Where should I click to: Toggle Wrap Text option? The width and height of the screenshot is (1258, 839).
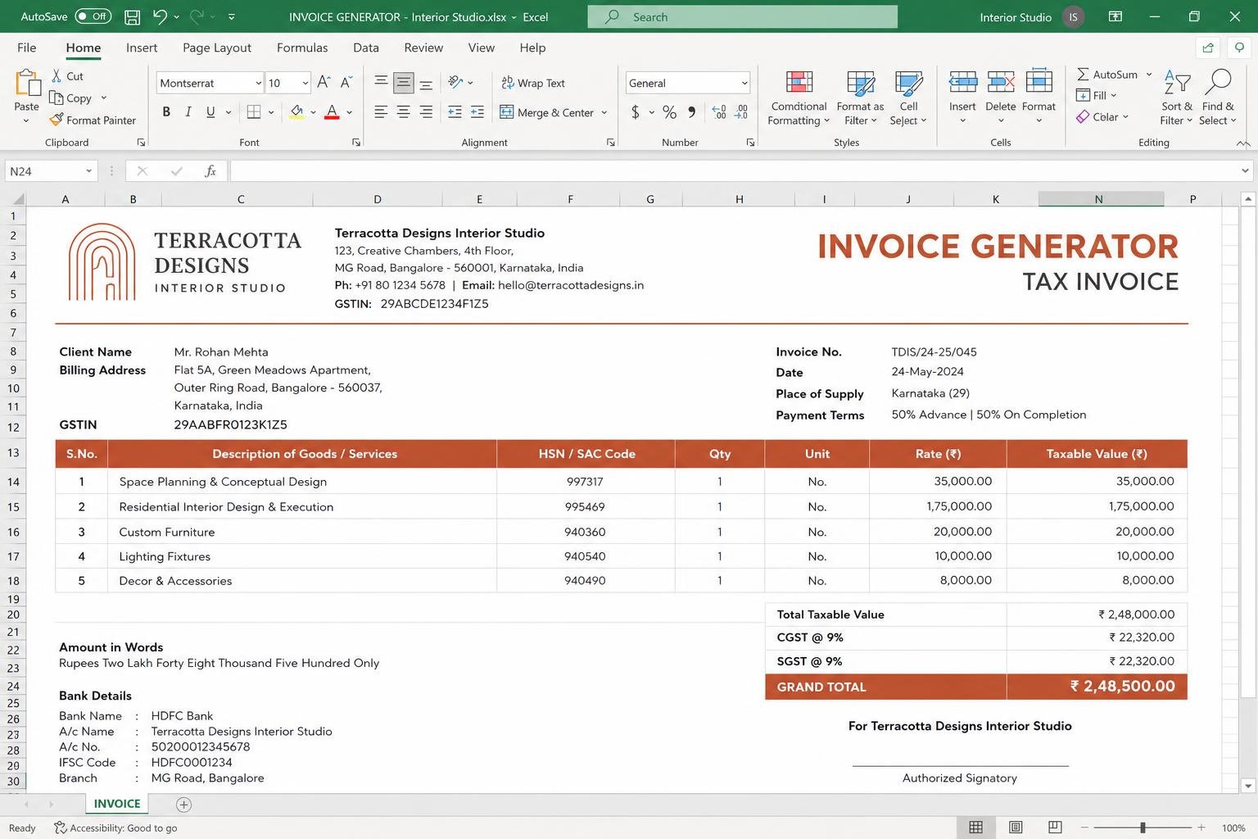533,83
